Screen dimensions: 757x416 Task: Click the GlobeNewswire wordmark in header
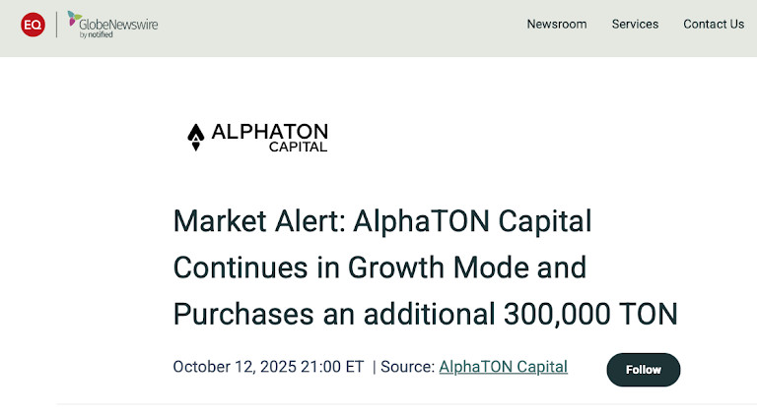(x=118, y=23)
